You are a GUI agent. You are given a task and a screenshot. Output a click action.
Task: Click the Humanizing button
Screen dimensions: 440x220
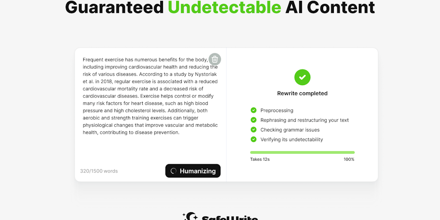click(x=193, y=171)
